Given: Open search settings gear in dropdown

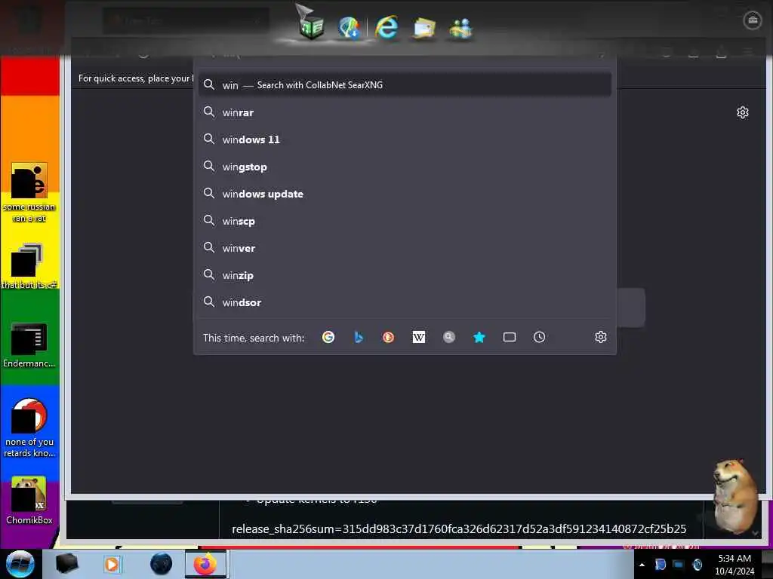Looking at the screenshot, I should click(600, 337).
